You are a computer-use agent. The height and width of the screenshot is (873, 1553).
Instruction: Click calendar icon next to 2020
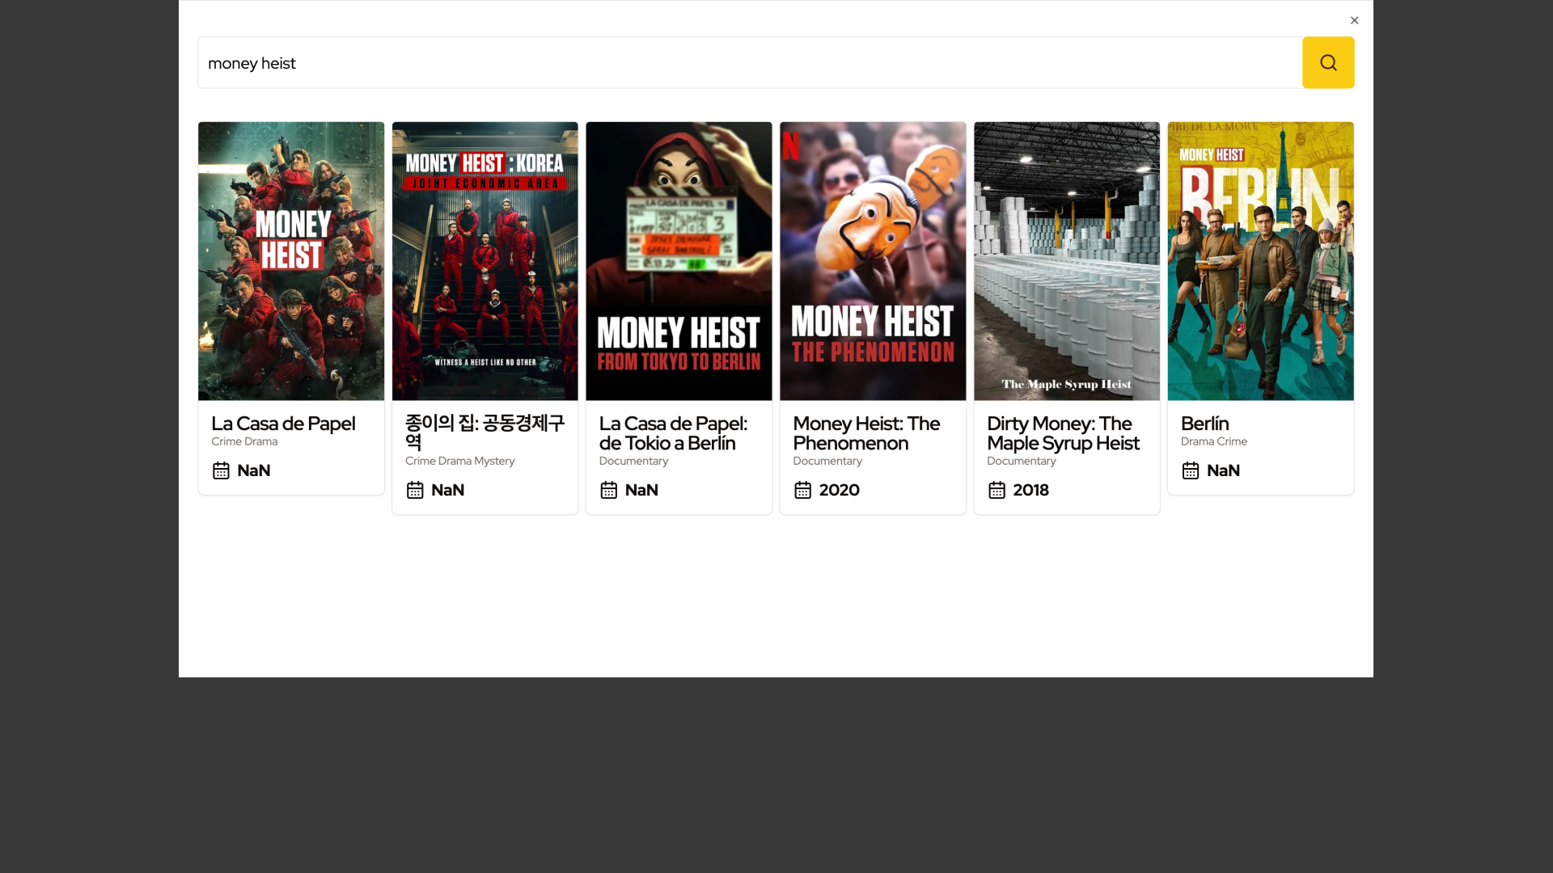click(x=802, y=490)
